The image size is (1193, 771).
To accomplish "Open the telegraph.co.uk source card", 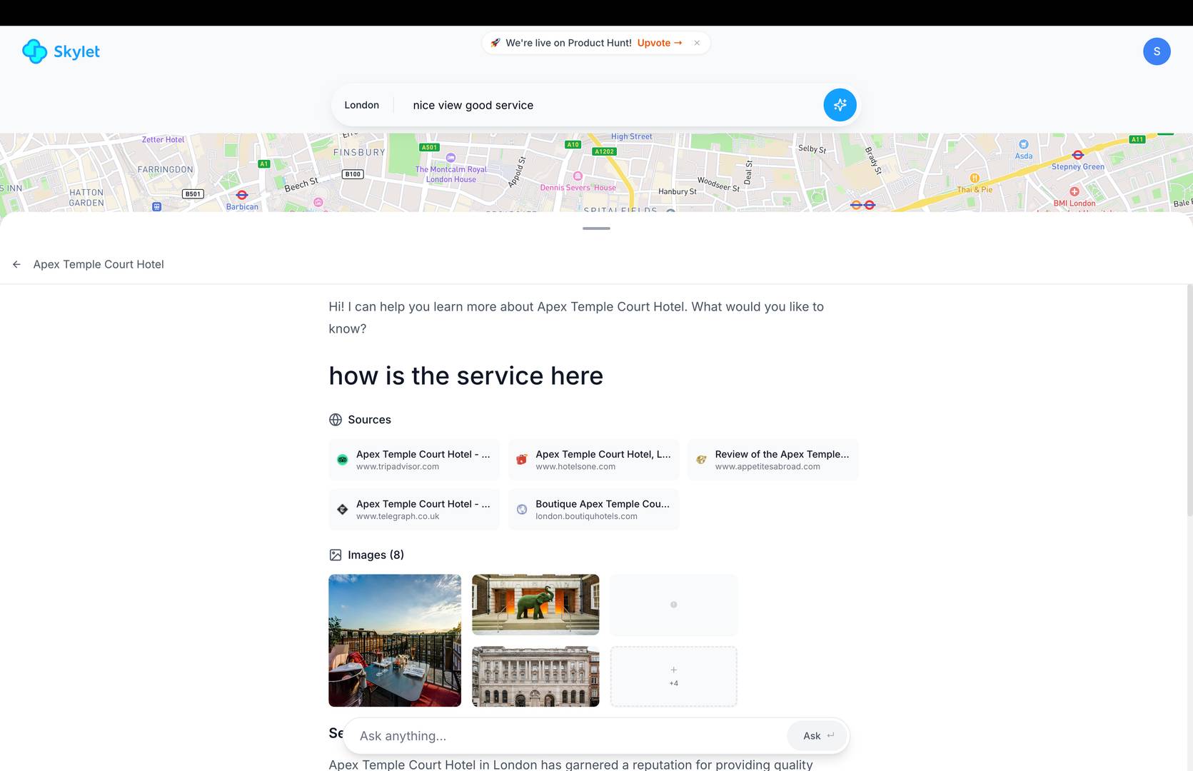I will (414, 509).
